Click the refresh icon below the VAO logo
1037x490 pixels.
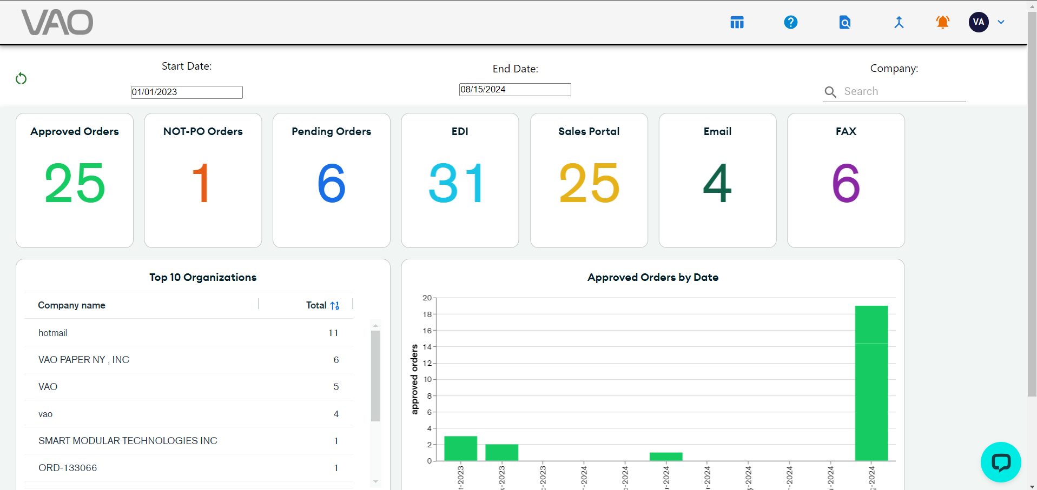coord(21,78)
